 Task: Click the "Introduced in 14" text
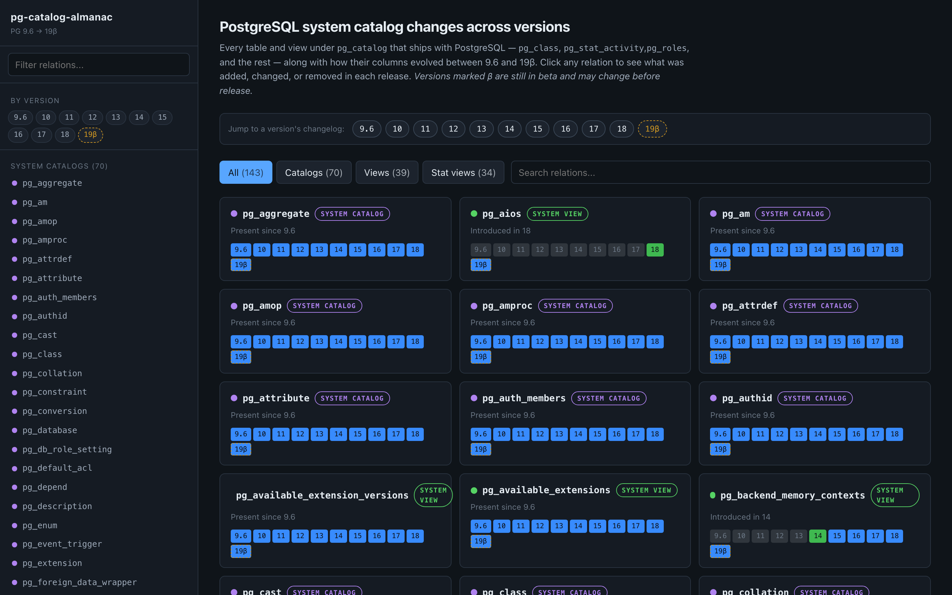pyautogui.click(x=740, y=517)
